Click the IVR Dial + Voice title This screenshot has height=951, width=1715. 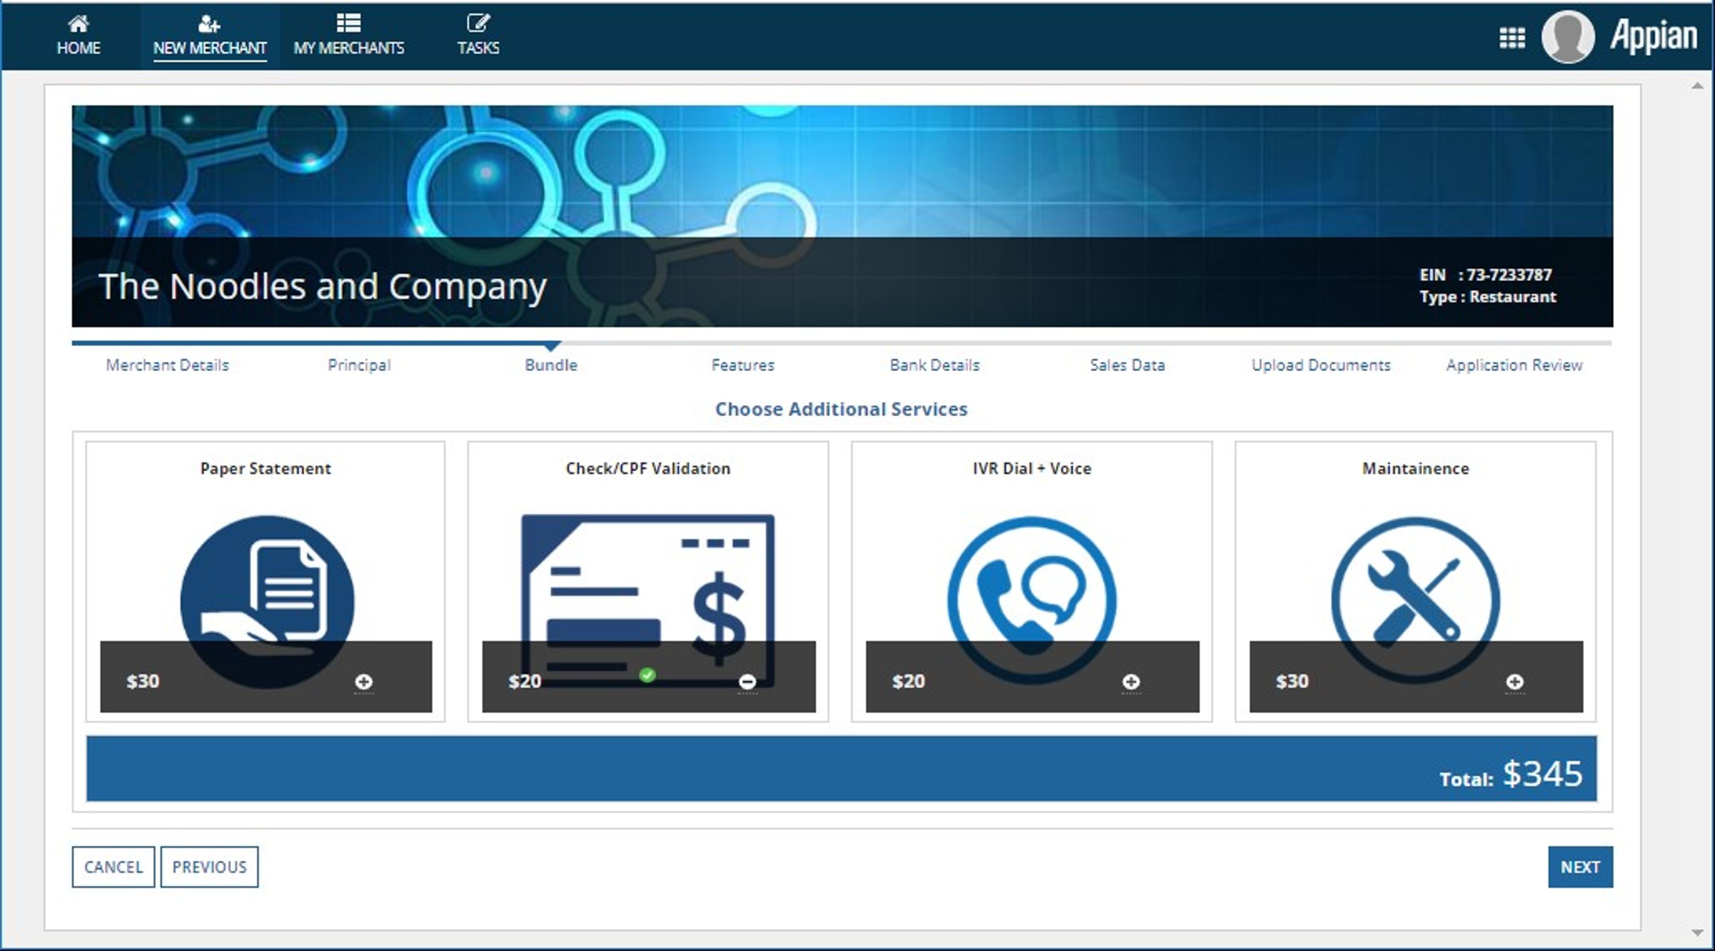1032,468
